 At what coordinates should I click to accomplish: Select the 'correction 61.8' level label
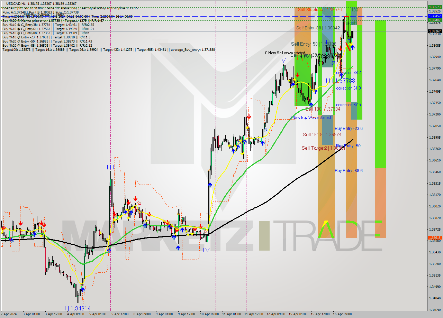(349, 88)
